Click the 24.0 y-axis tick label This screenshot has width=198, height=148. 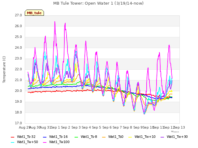coord(19,48)
